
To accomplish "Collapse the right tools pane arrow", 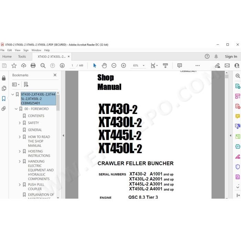I will click(230, 135).
